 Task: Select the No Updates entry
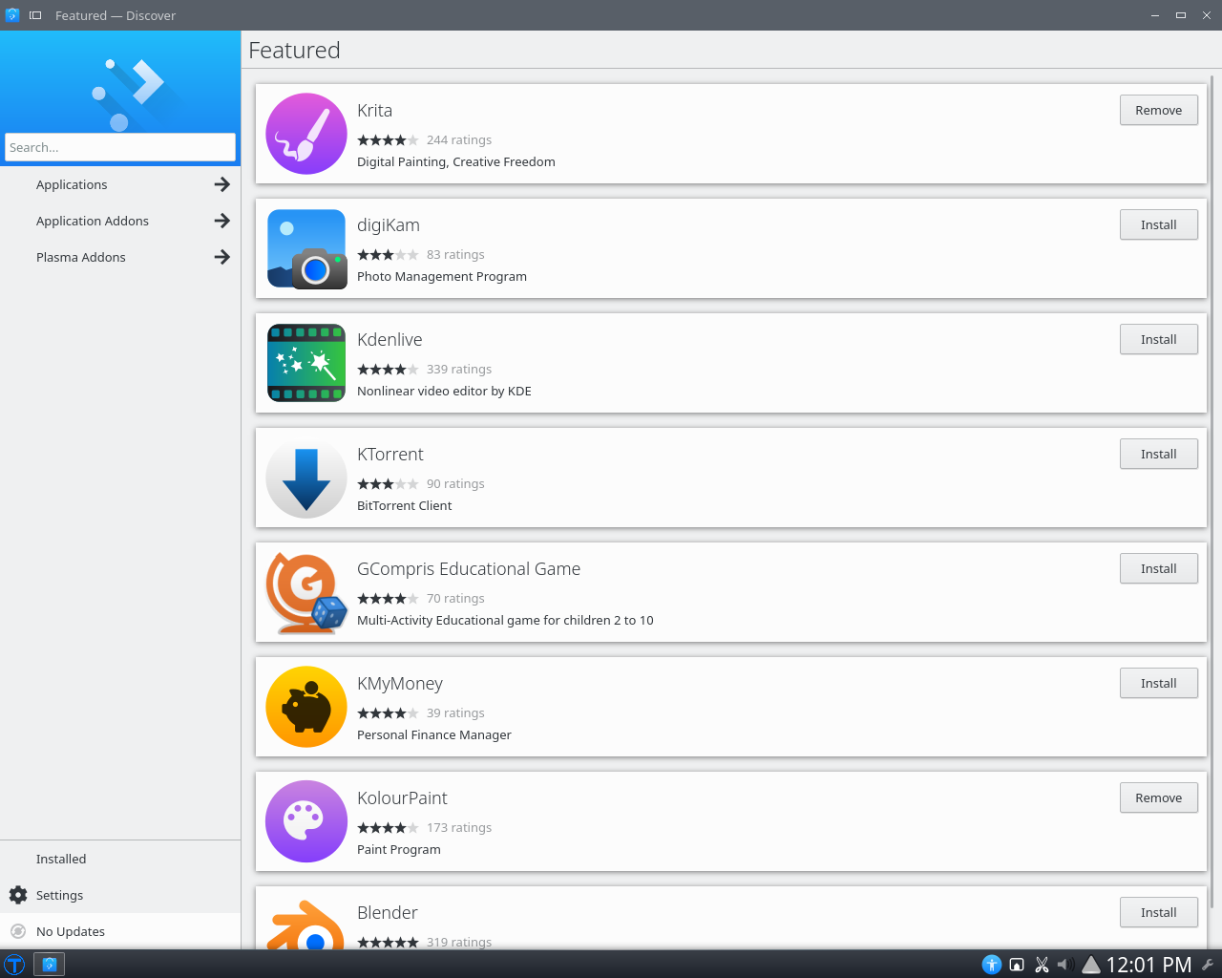click(120, 931)
